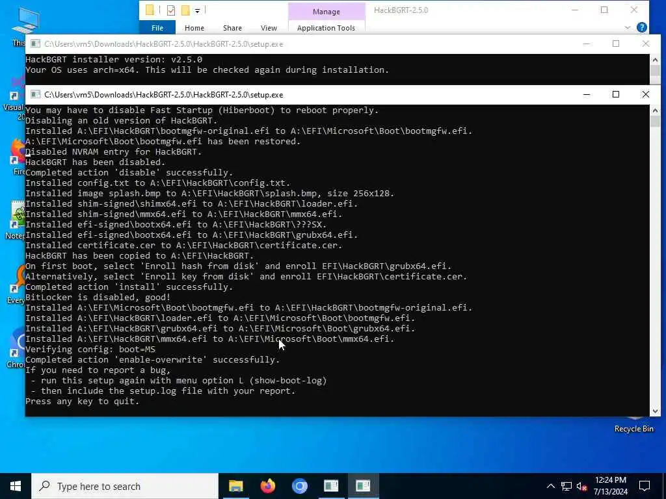Switch to active console taskbar button
Screen dimensions: 666x499
[363, 486]
